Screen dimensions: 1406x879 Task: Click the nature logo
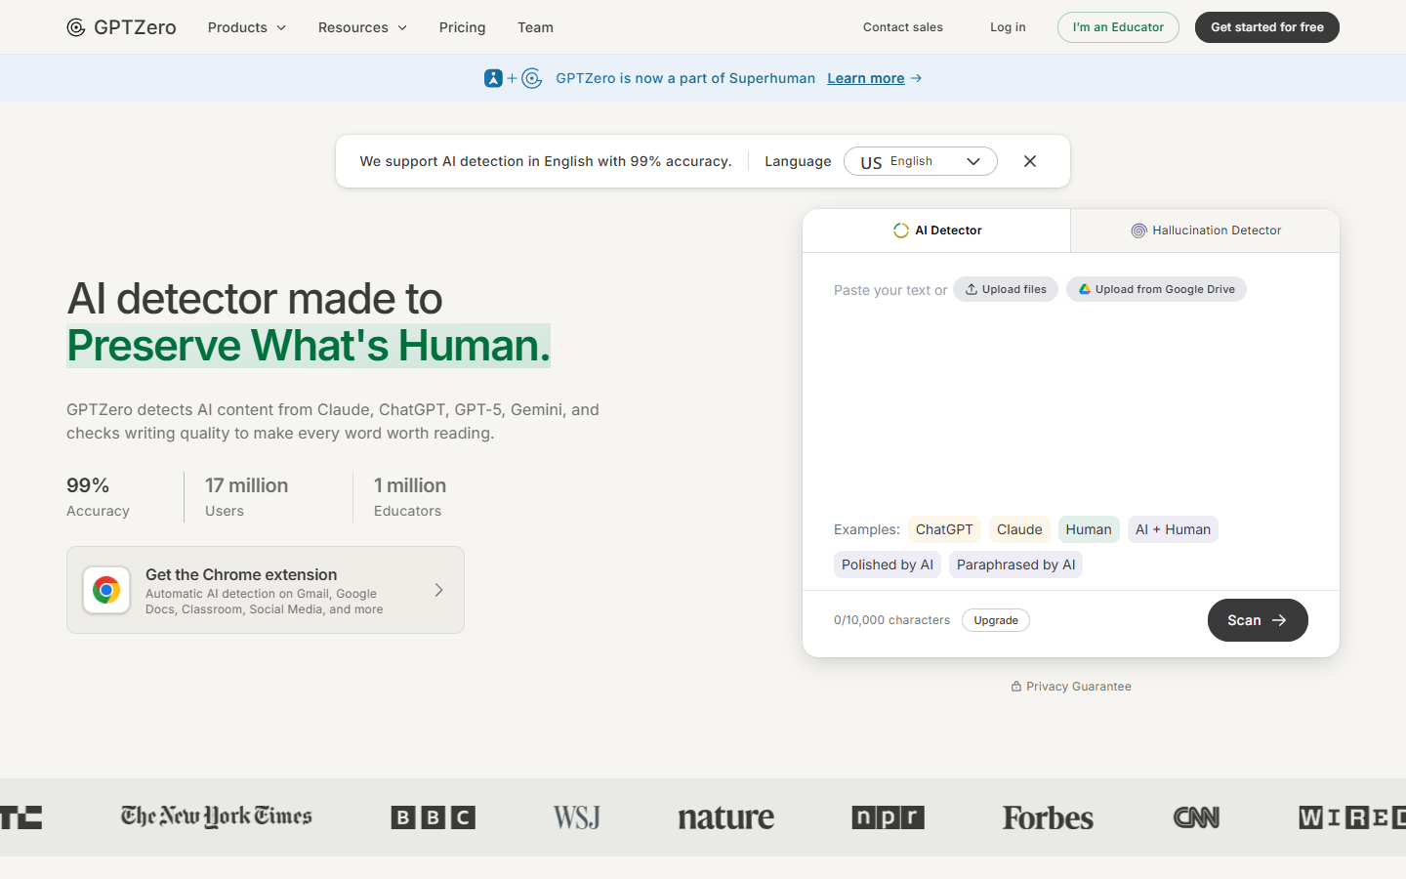tap(726, 817)
